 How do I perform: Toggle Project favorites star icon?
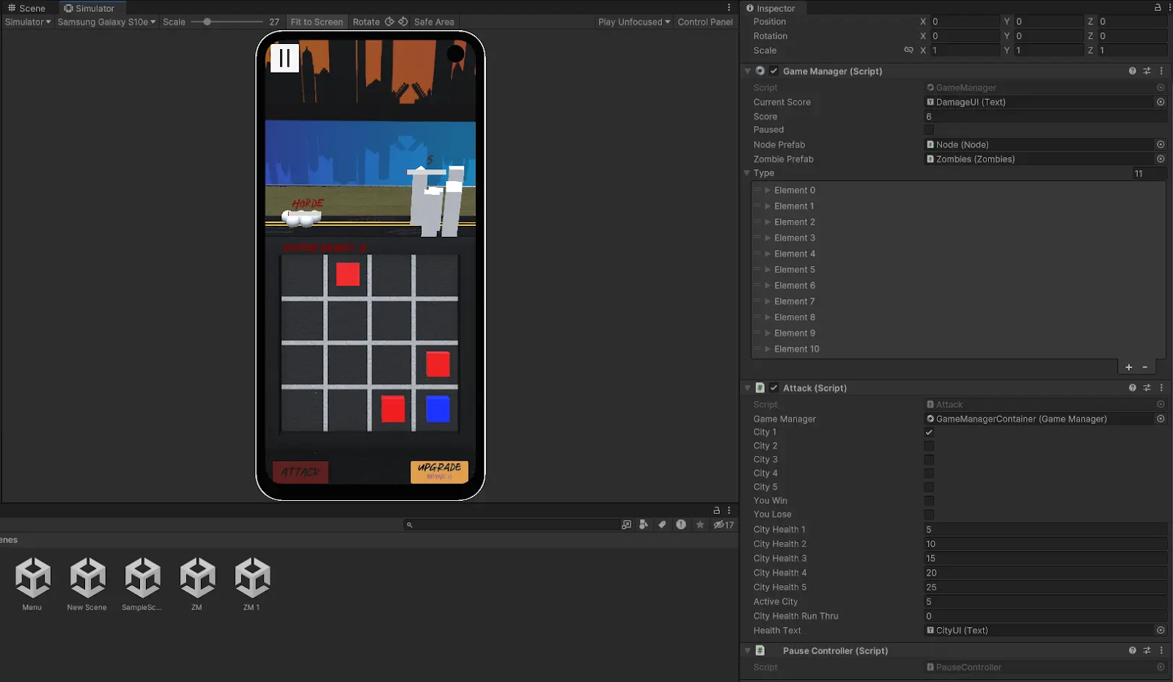pos(700,524)
